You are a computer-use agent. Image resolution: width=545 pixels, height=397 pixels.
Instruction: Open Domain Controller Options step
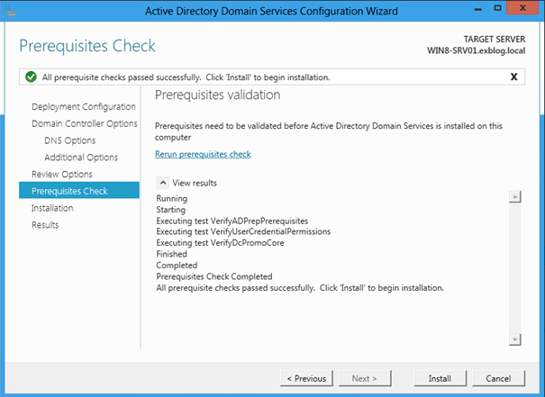tap(85, 123)
